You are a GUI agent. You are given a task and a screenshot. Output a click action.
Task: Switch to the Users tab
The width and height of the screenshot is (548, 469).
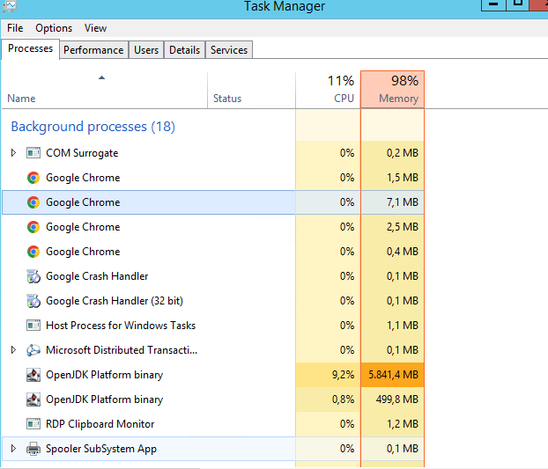[x=146, y=50]
